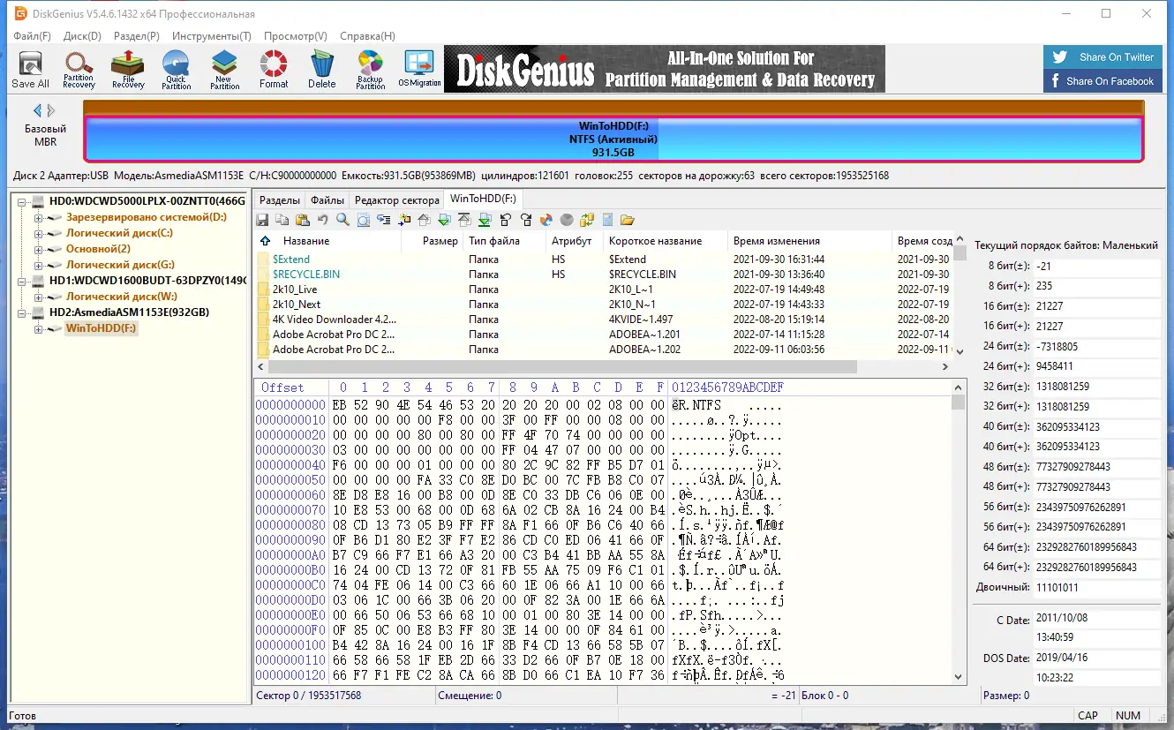Click the hex view scroll-up arrow
The image size is (1174, 730).
pyautogui.click(x=959, y=388)
